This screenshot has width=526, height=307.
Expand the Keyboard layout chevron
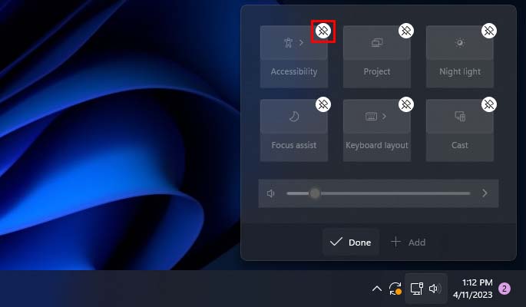coord(385,117)
